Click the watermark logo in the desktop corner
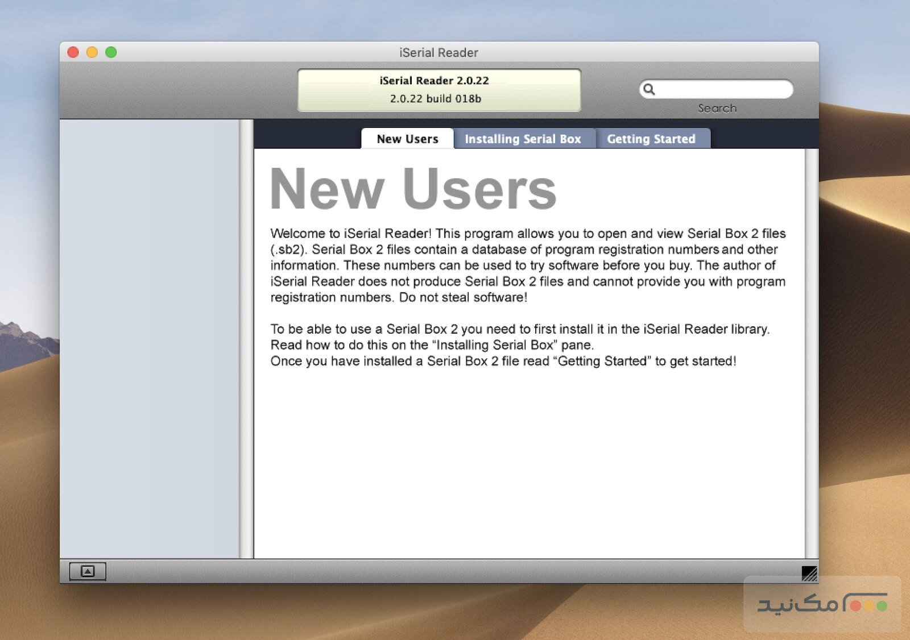This screenshot has height=640, width=910. [x=822, y=605]
